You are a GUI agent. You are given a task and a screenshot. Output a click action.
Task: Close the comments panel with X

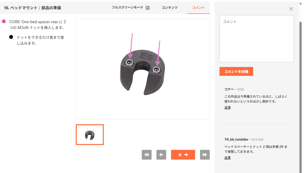click(291, 9)
